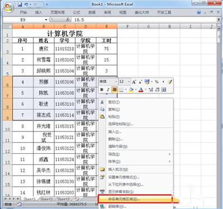Image resolution: width=223 pixels, height=209 pixels.
Task: Open the 插入 ribbon tab
Action: pyautogui.click(x=38, y=12)
